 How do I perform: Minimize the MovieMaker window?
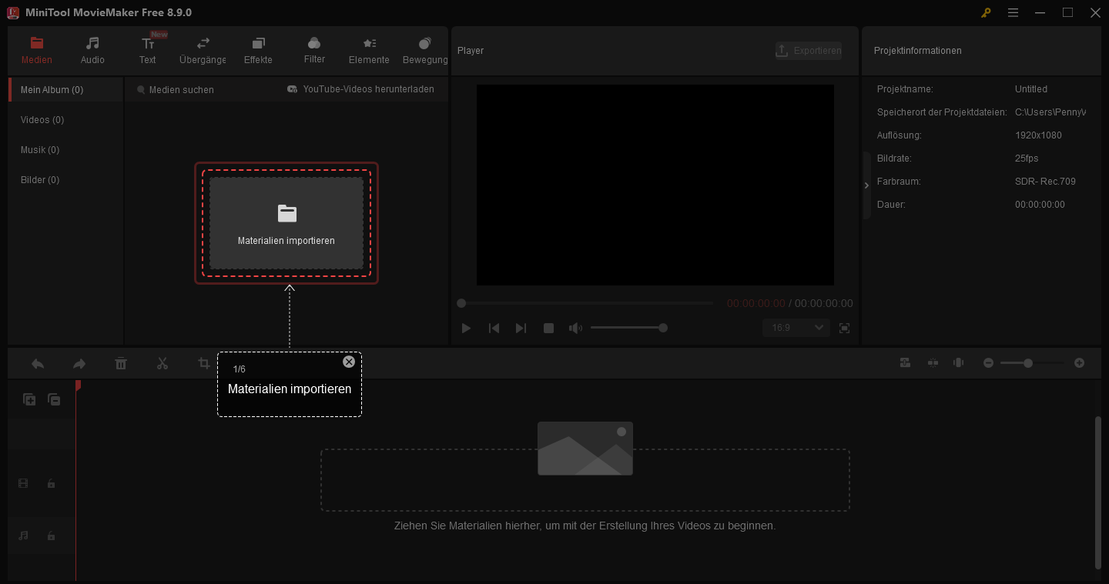(x=1040, y=12)
